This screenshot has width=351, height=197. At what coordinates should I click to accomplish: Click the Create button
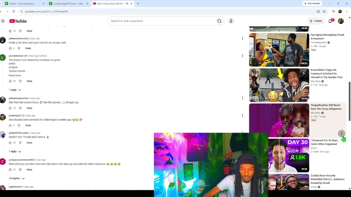click(316, 21)
